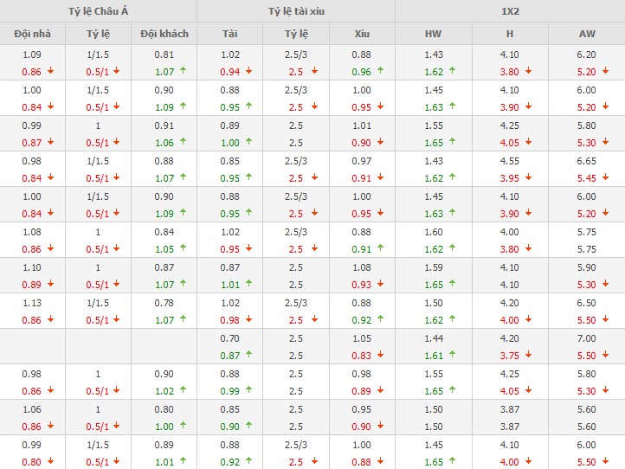Click the 7.00 away win odds
Image resolution: width=625 pixels, height=469 pixels.
click(x=586, y=337)
